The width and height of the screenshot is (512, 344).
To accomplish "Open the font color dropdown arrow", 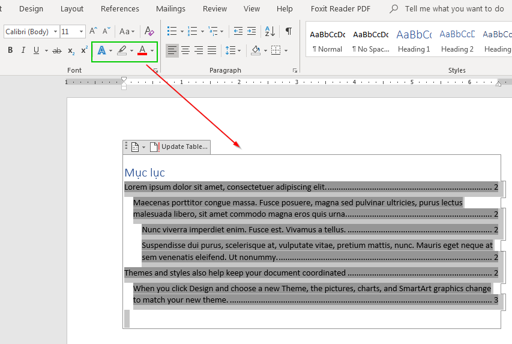I will 152,51.
